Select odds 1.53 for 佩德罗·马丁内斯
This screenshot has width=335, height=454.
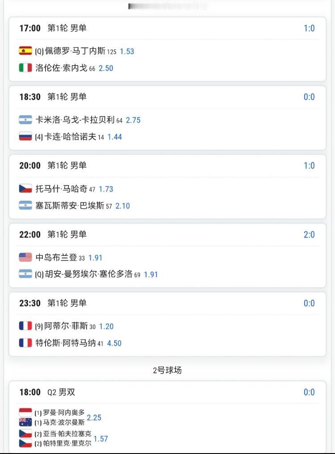pos(127,51)
